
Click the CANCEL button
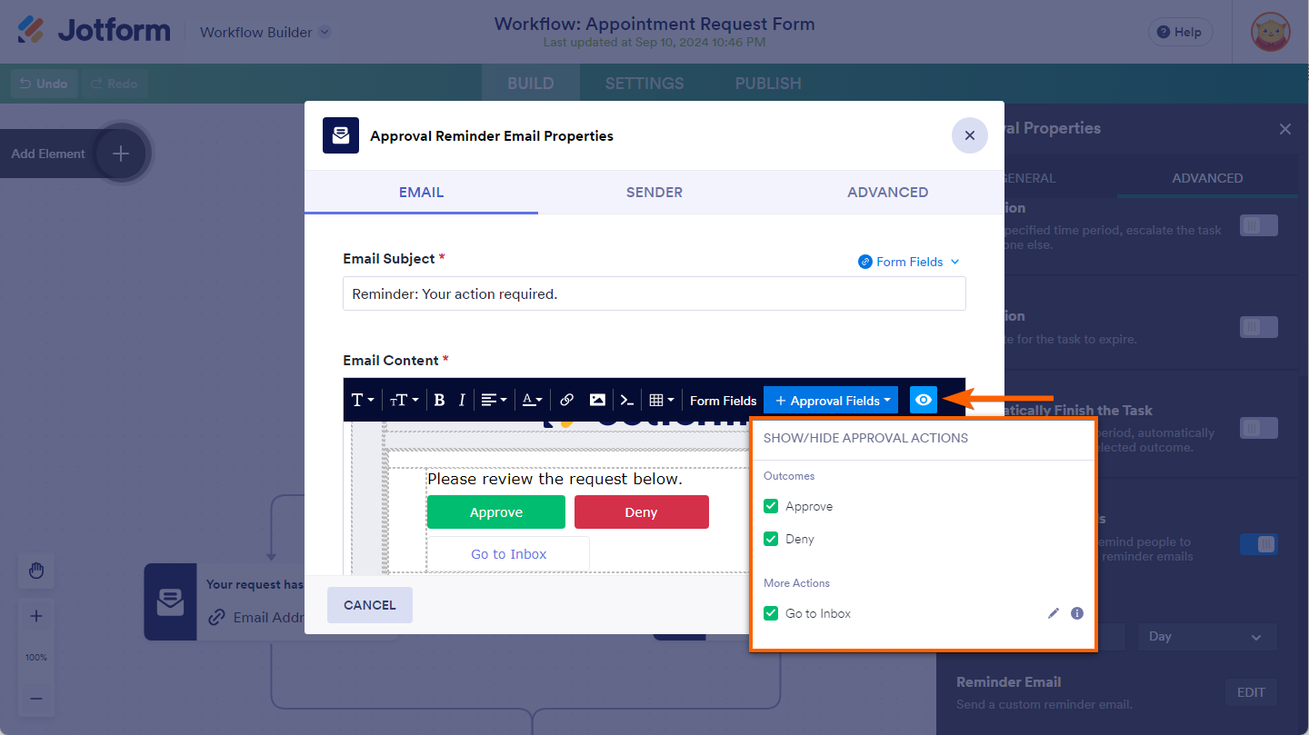(x=370, y=605)
